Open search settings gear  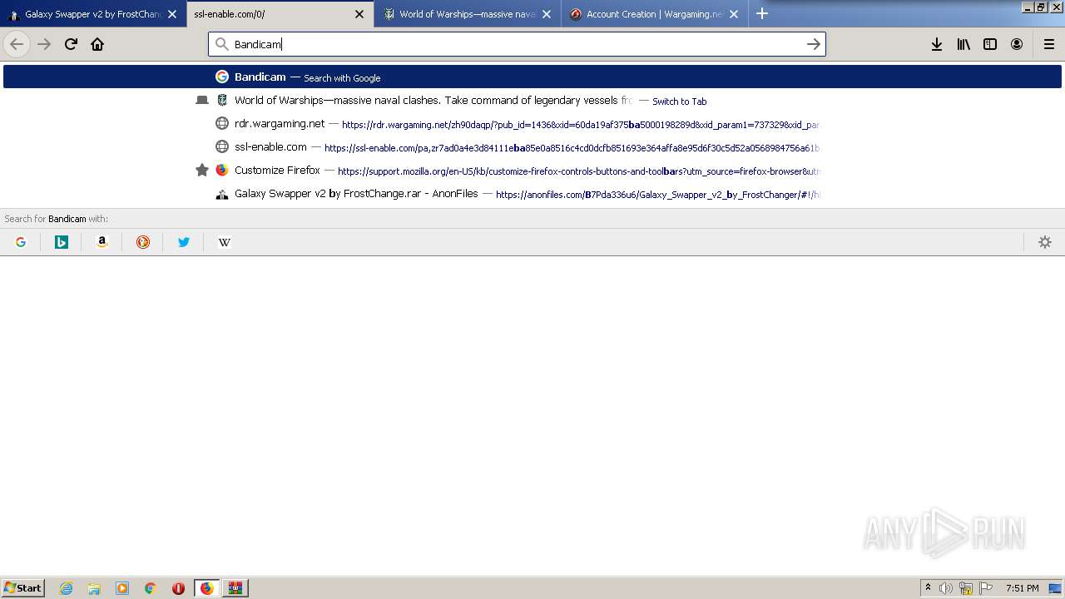tap(1045, 242)
